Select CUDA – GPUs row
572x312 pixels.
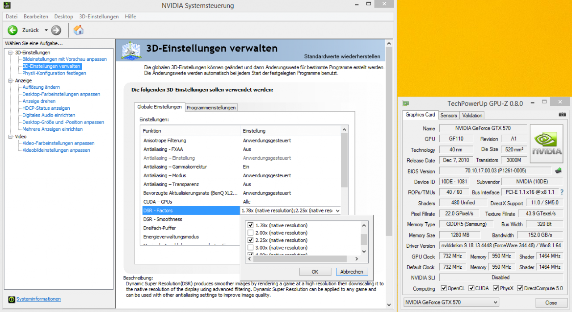click(240, 202)
